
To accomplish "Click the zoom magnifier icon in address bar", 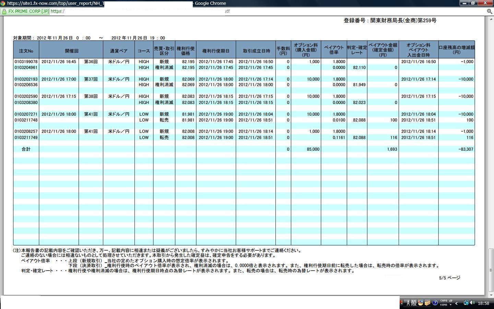I will click(490, 11).
